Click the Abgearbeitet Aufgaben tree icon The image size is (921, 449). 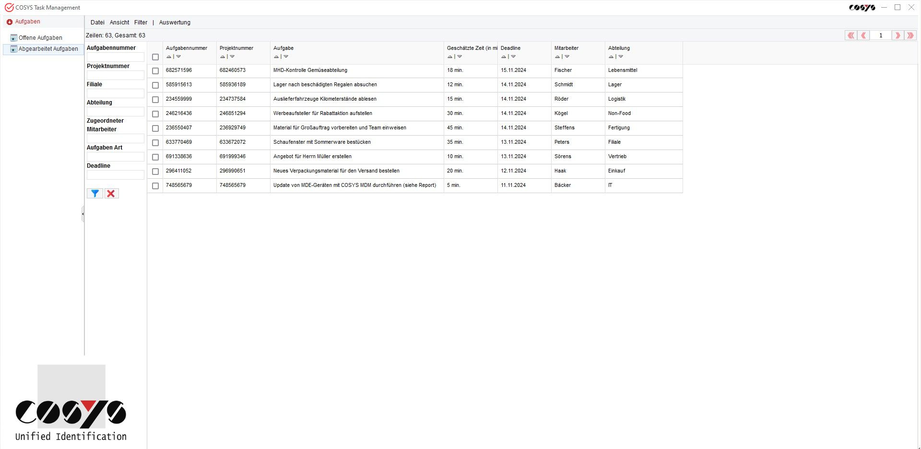pos(13,49)
